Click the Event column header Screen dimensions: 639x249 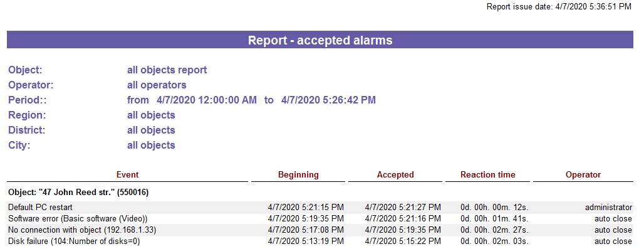point(127,175)
